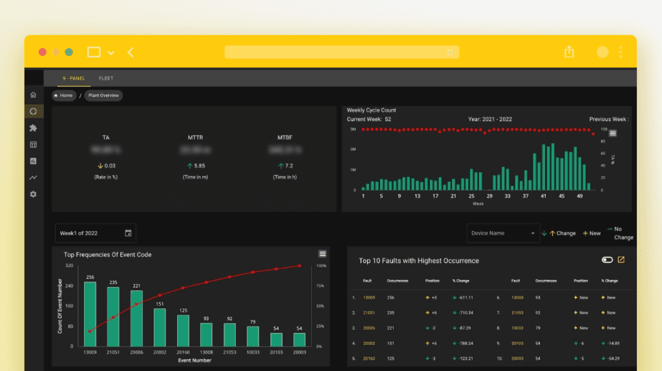Click the table layout icon in the sidebar
This screenshot has height=371, width=662.
tap(33, 145)
